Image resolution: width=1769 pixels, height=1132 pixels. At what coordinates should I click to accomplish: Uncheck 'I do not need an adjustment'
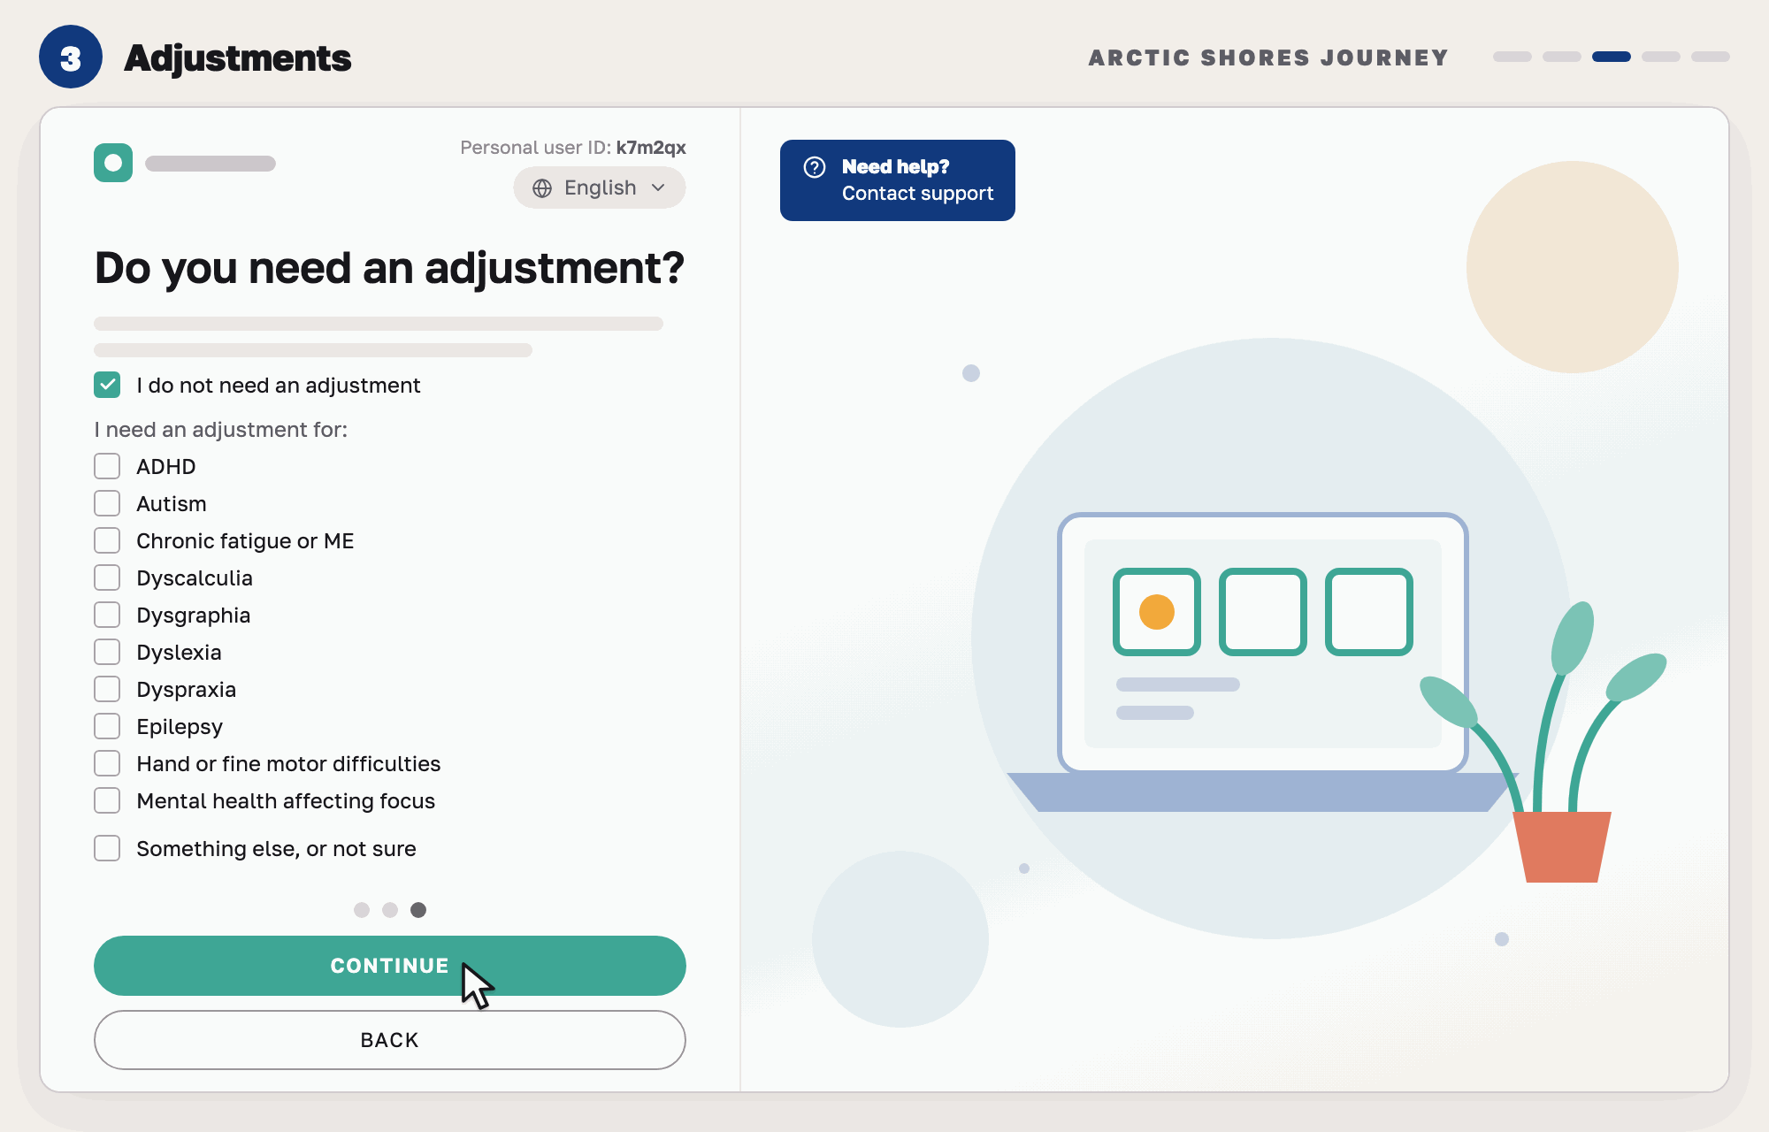[x=107, y=385]
